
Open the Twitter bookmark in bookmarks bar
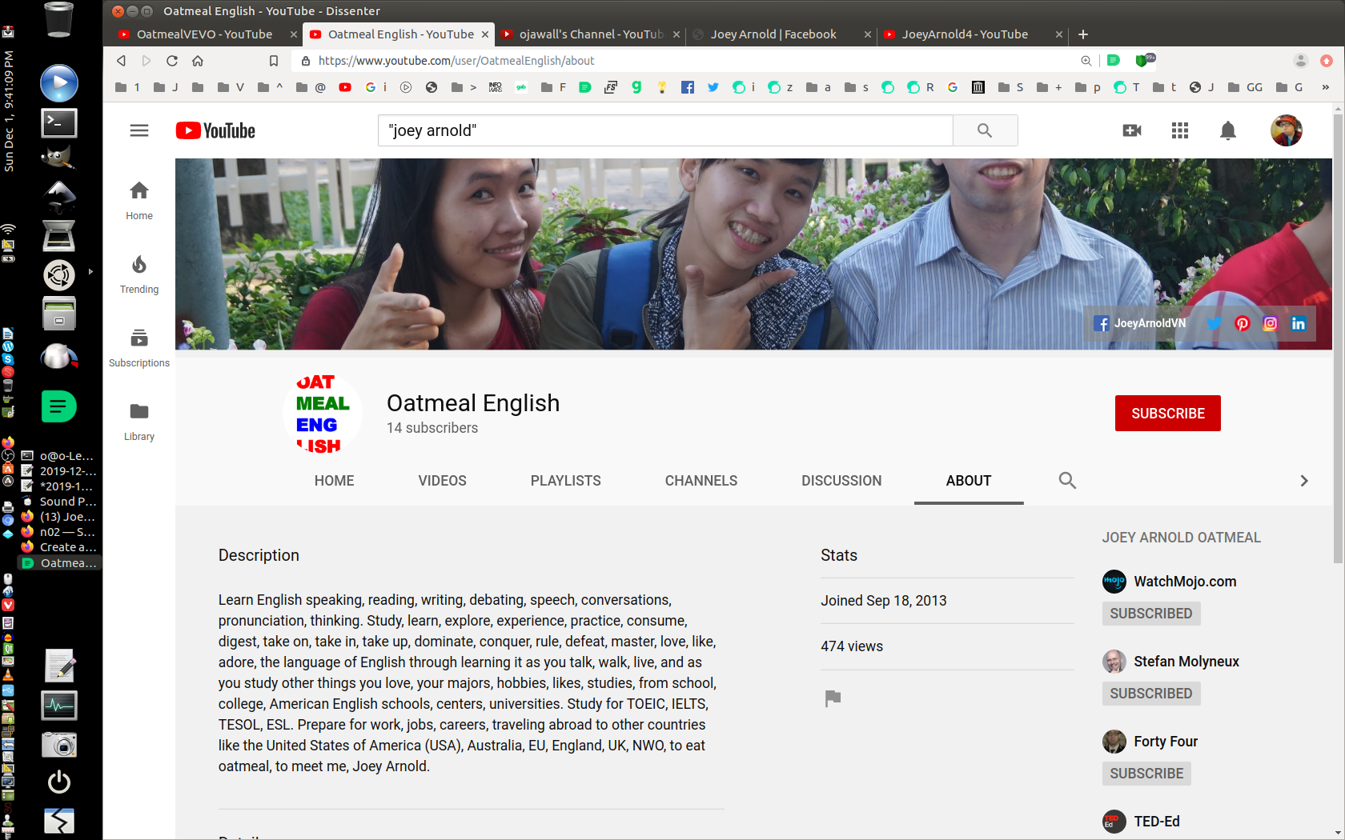click(x=713, y=87)
